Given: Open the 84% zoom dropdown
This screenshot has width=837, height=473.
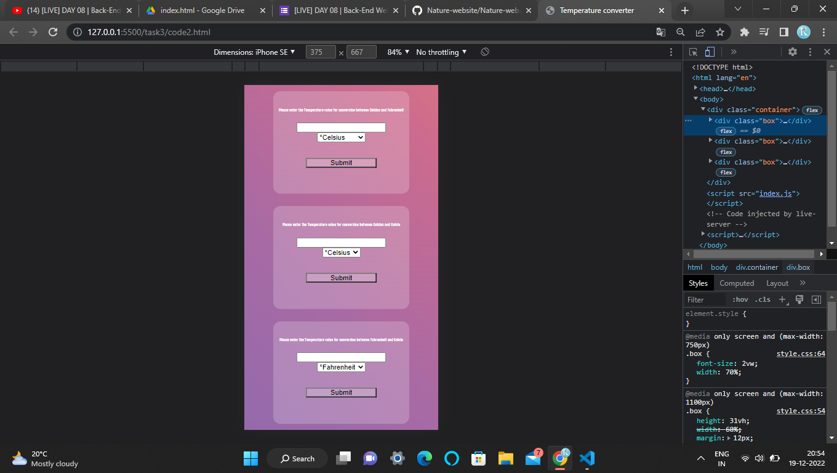Looking at the screenshot, I should coord(398,52).
